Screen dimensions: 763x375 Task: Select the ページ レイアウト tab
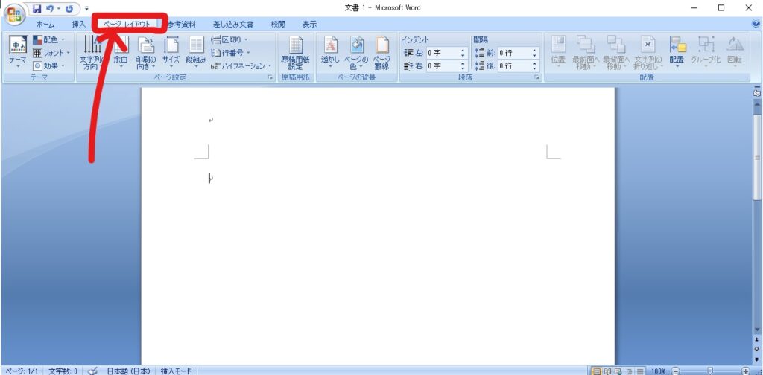[x=127, y=24]
